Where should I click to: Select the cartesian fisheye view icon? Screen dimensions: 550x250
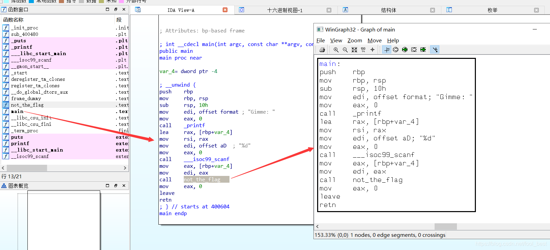(x=414, y=50)
